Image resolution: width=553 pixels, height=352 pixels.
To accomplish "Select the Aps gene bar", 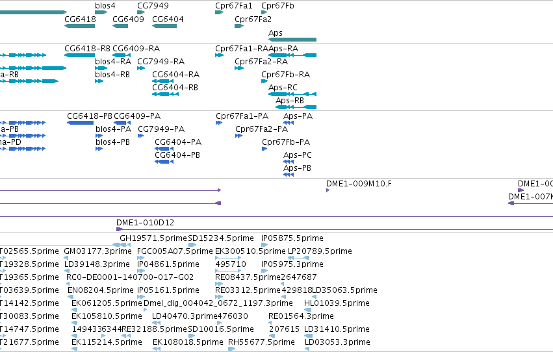I will pyautogui.click(x=292, y=40).
